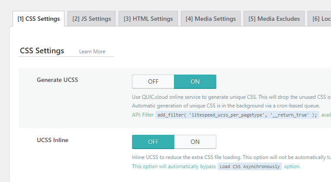Screen dimensions: 331x182
Task: Click the UCSS Inline setting label
Action: (52, 140)
